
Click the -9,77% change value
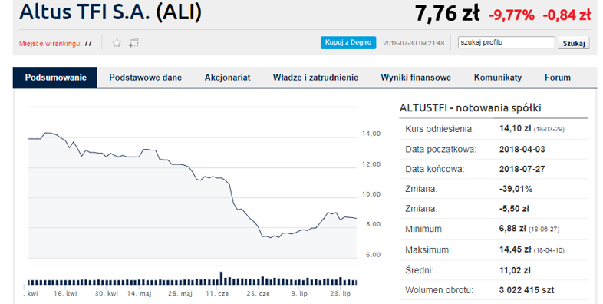point(512,15)
